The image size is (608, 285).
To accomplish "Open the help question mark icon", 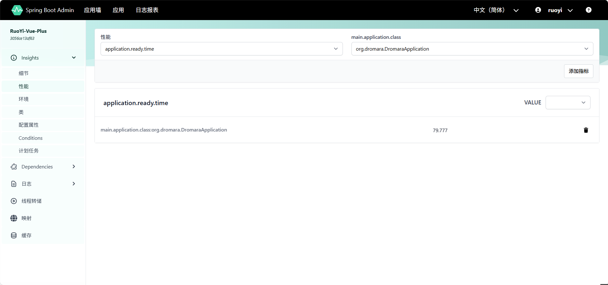I will (589, 10).
